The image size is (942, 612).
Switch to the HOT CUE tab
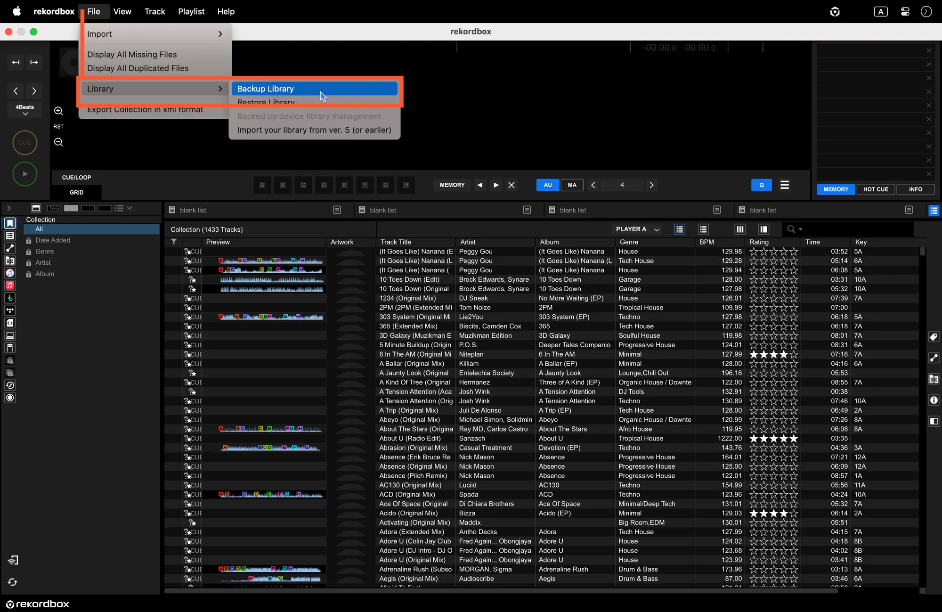876,189
